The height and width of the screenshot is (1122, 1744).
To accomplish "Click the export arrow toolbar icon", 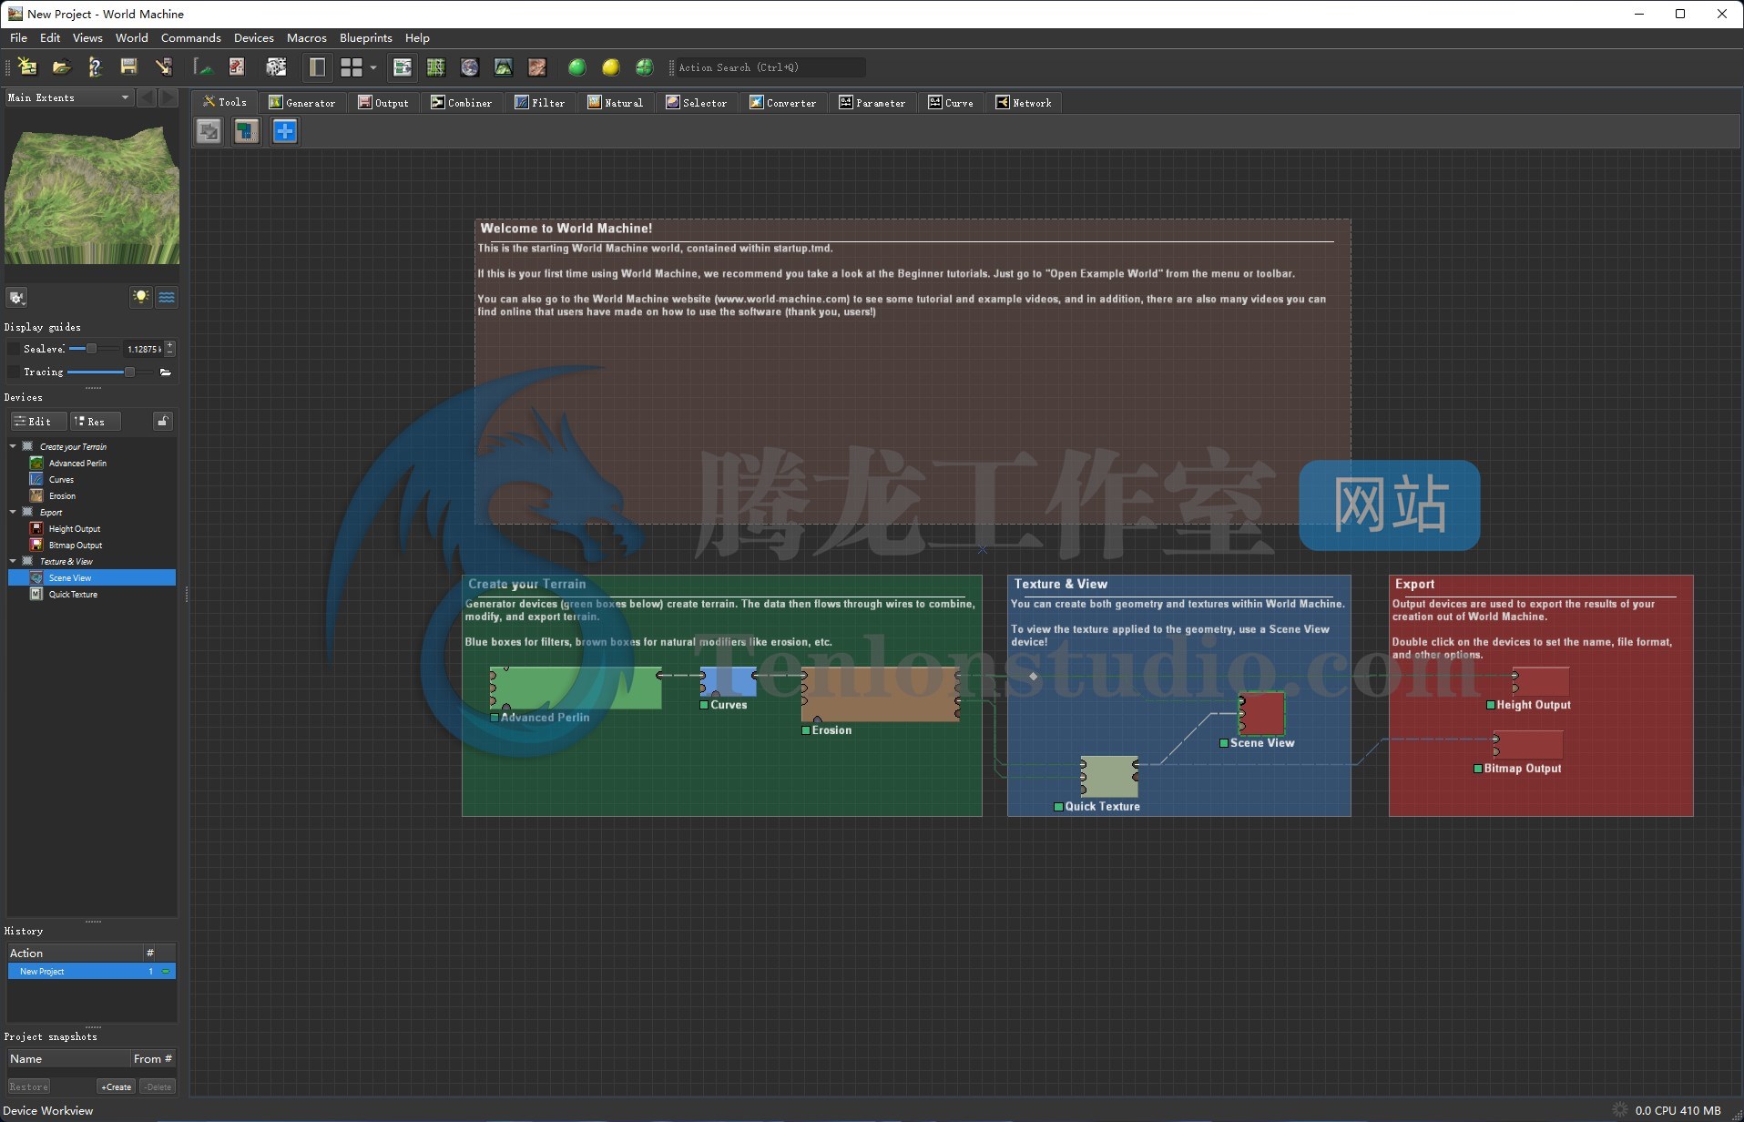I will [163, 67].
